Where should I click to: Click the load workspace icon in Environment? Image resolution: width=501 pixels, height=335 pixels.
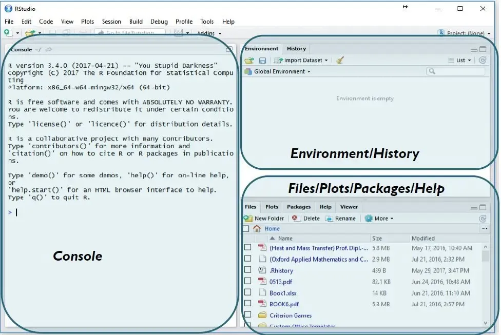(249, 61)
